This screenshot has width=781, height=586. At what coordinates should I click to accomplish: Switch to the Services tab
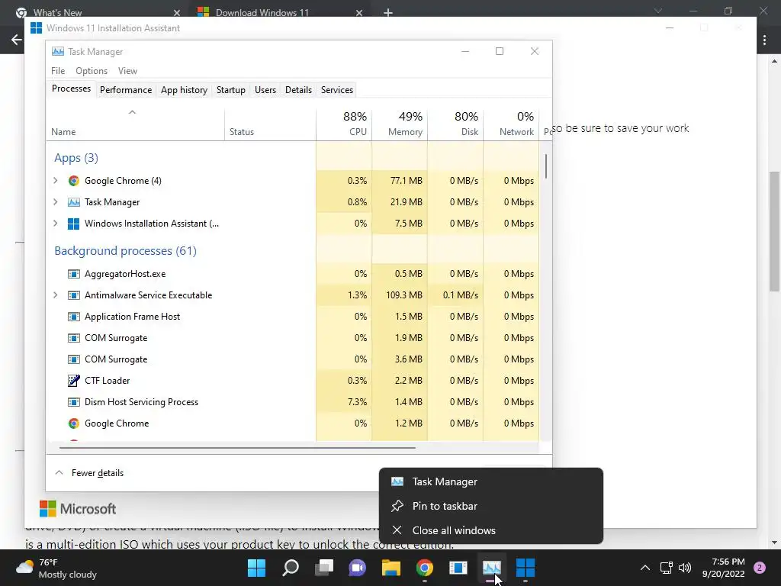pyautogui.click(x=336, y=90)
